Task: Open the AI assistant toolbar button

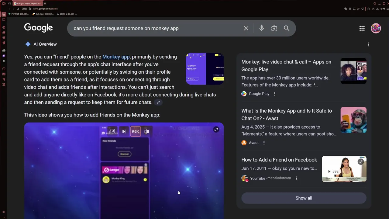Action: 383,9
